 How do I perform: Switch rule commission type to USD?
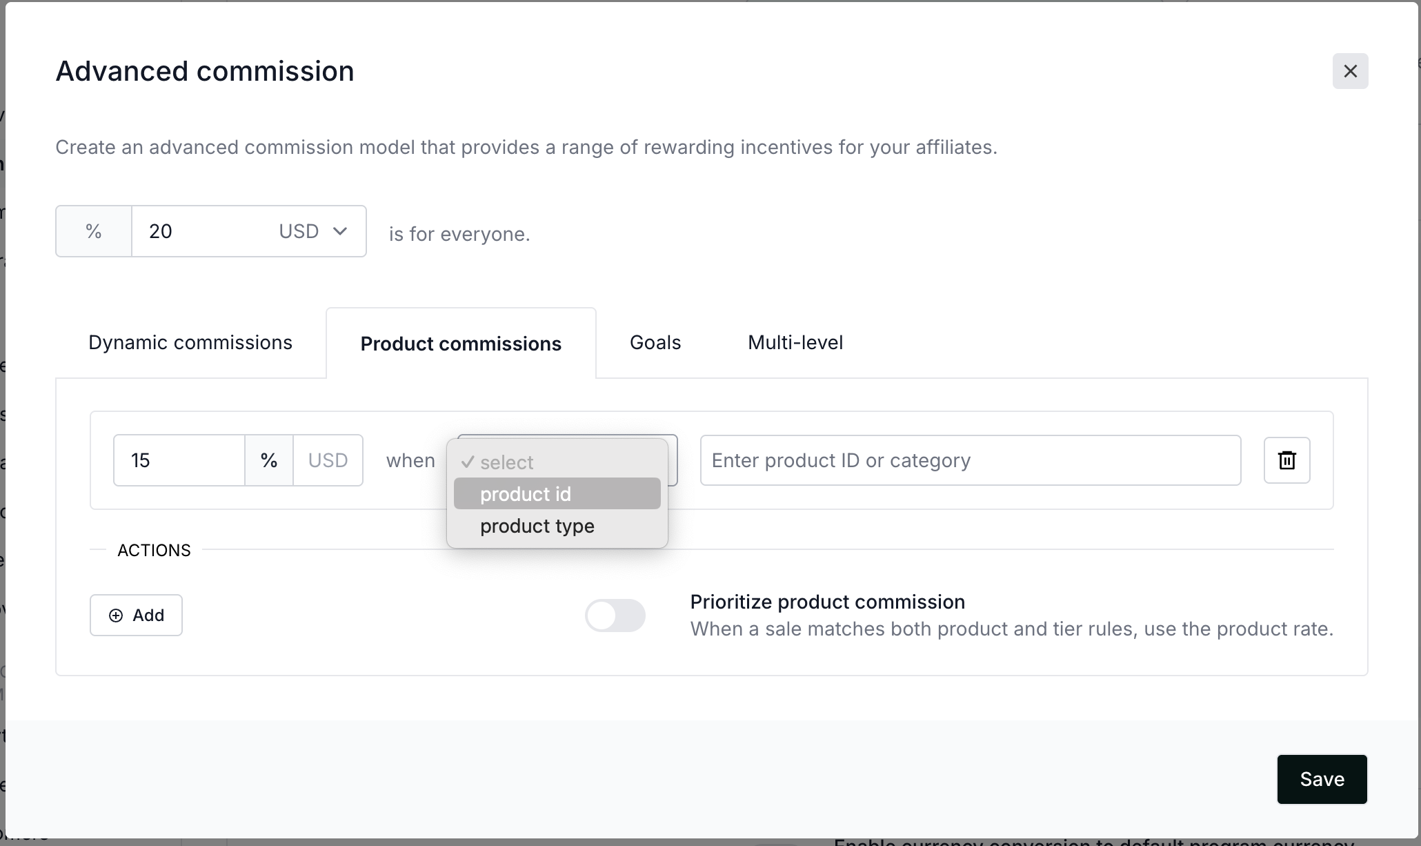(x=328, y=460)
